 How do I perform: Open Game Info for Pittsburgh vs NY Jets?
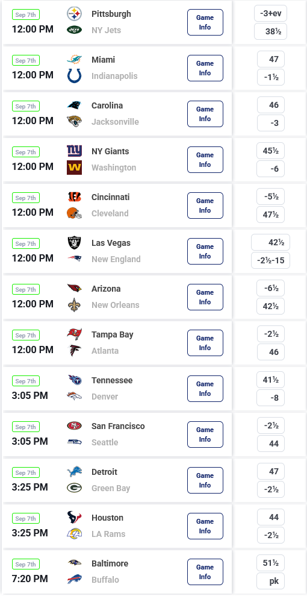pyautogui.click(x=205, y=22)
